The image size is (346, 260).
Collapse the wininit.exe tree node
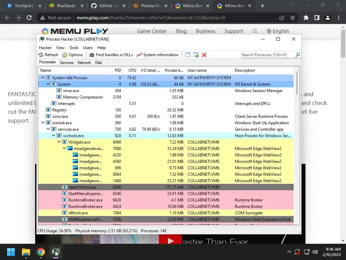click(x=43, y=123)
